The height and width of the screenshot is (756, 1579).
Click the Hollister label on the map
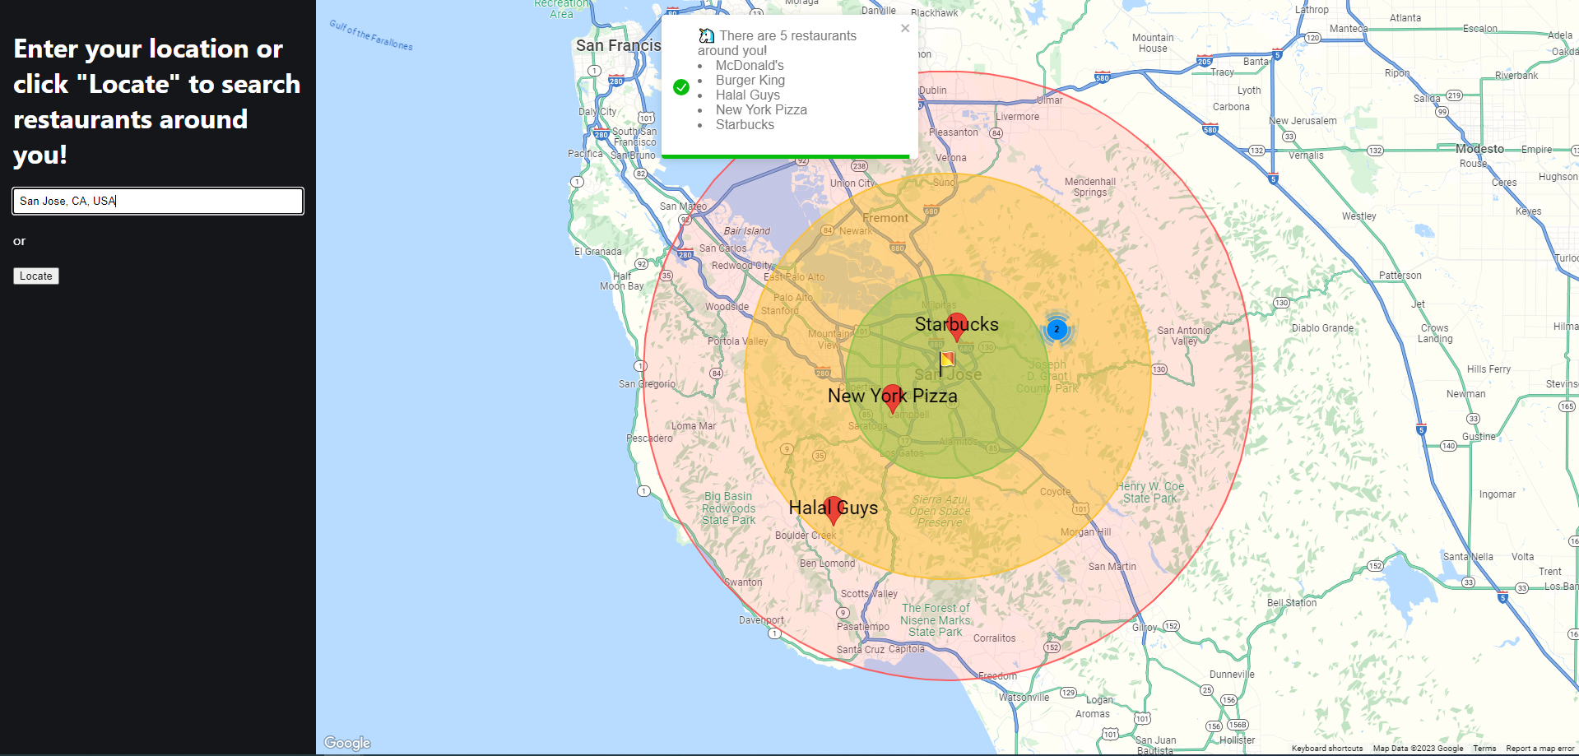1238,740
